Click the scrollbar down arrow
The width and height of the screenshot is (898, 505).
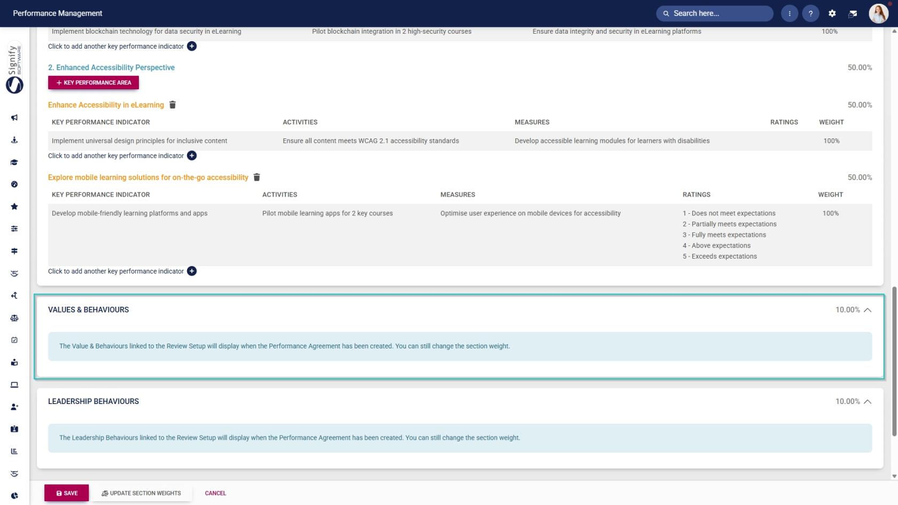point(894,476)
